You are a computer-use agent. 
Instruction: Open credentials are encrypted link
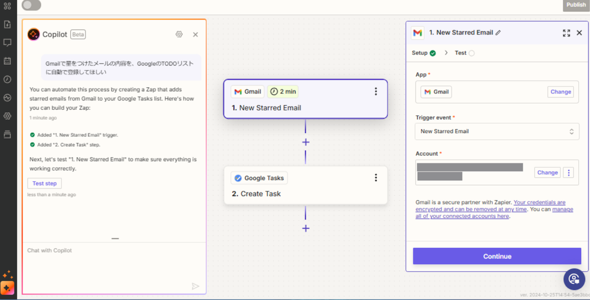[x=491, y=206]
